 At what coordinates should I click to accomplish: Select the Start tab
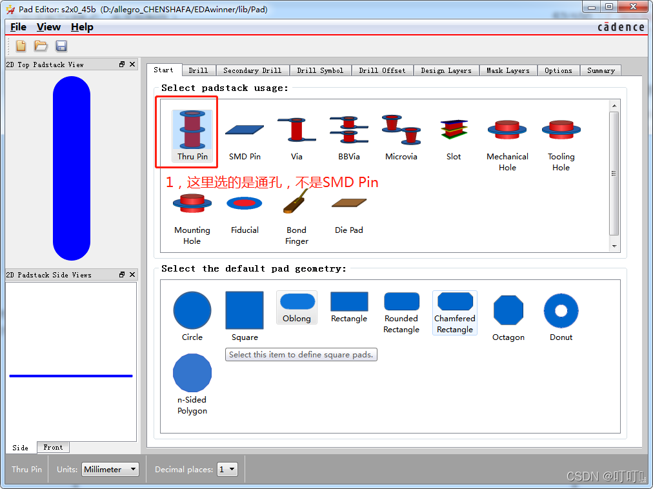[x=164, y=70]
